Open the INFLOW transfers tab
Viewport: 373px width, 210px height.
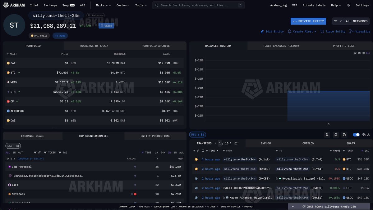coord(266,143)
